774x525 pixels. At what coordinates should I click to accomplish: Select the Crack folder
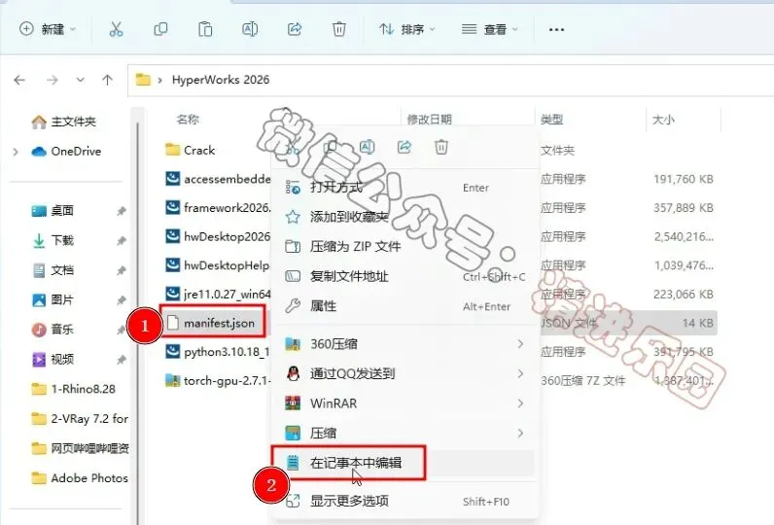click(190, 150)
